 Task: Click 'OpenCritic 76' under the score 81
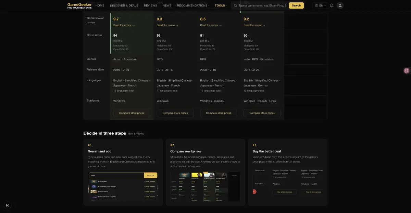click(208, 49)
